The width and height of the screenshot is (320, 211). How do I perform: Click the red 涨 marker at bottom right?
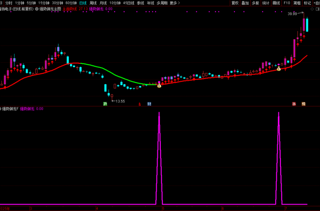click(294, 104)
